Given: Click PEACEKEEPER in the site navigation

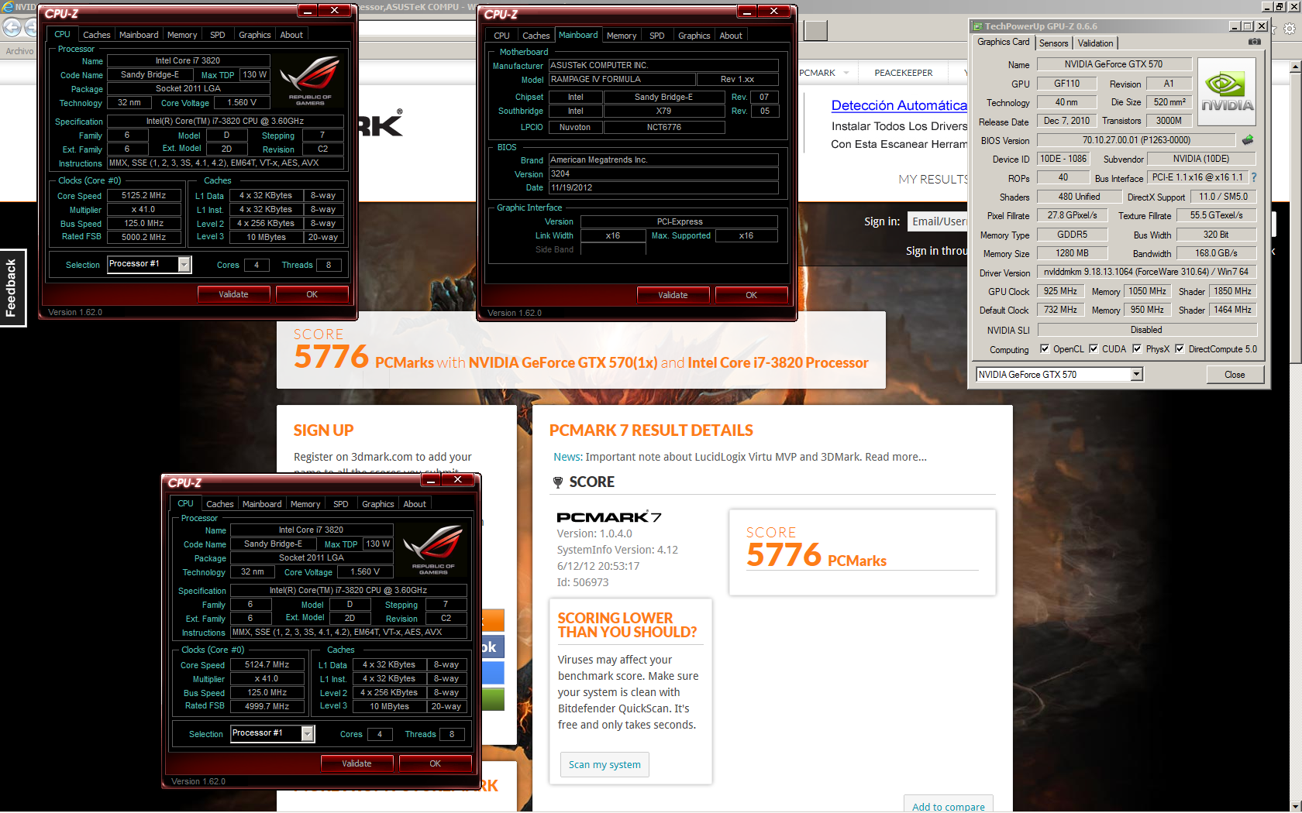Looking at the screenshot, I should pyautogui.click(x=904, y=73).
